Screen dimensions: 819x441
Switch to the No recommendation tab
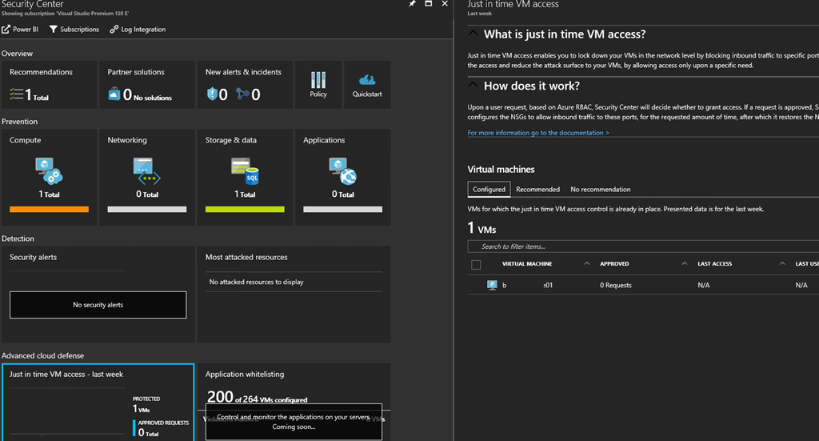[600, 190]
